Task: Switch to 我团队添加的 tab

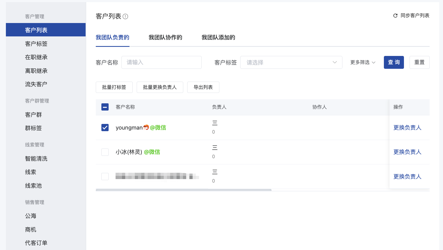Action: (x=218, y=37)
